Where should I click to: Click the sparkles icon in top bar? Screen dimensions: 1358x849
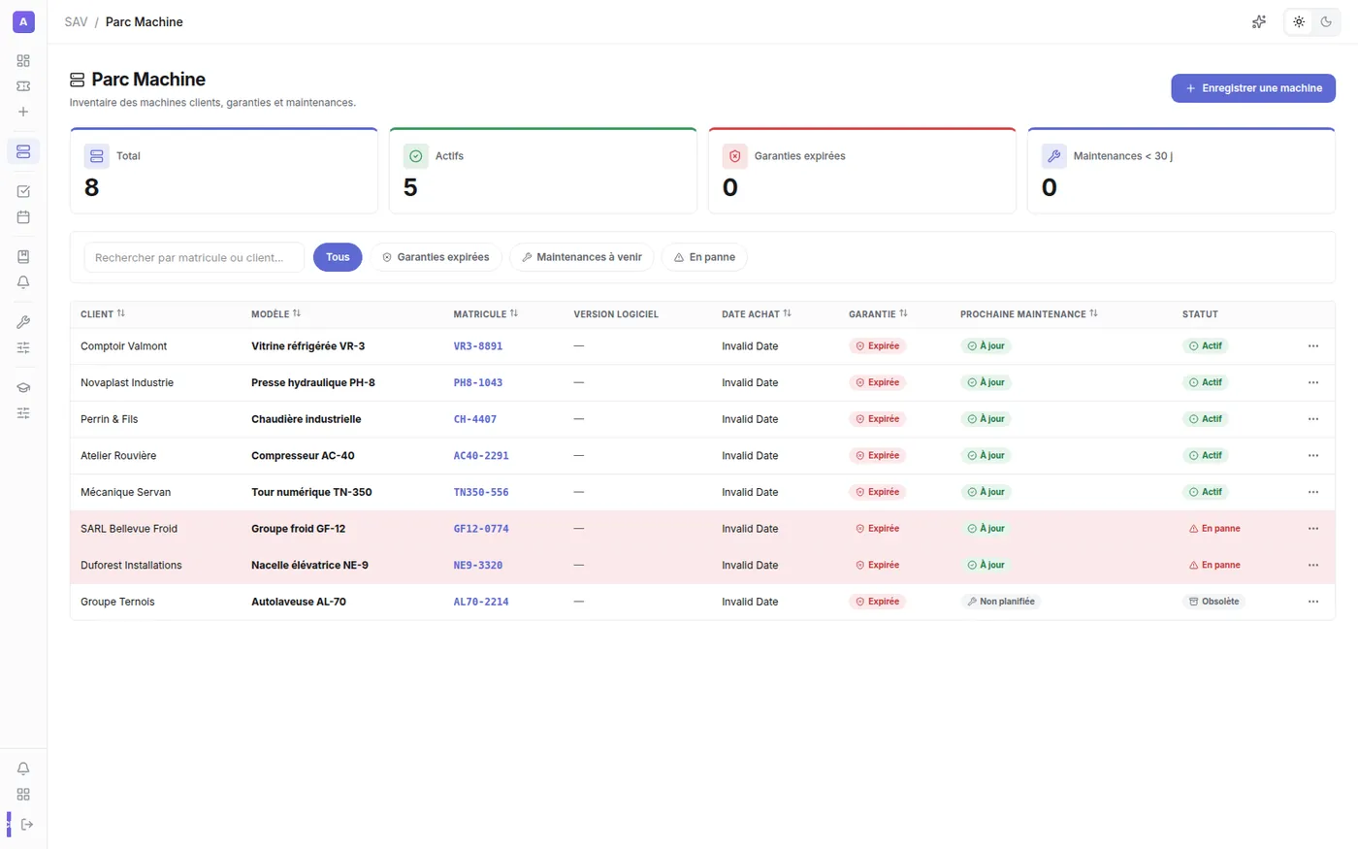coord(1259,21)
